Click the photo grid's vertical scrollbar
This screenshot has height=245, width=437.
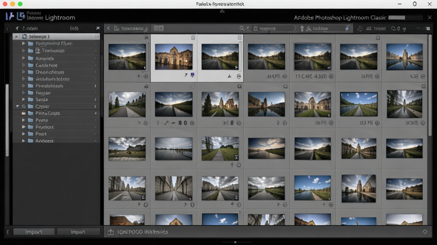430,85
